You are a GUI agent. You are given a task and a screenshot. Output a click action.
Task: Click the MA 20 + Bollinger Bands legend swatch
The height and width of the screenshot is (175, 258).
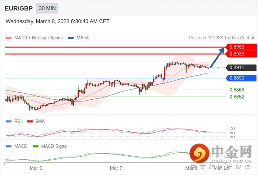click(9, 38)
